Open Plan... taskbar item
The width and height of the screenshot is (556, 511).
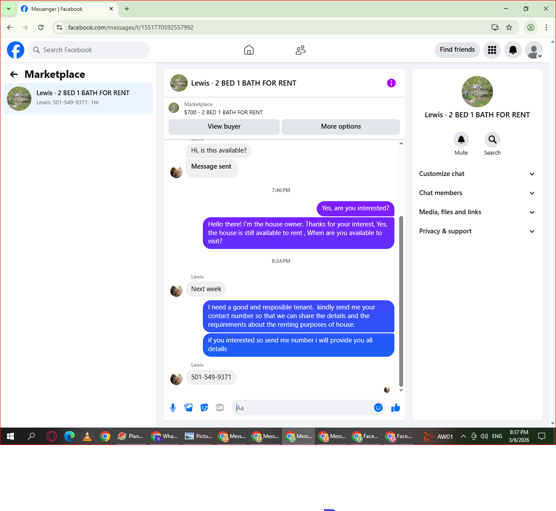pyautogui.click(x=131, y=436)
